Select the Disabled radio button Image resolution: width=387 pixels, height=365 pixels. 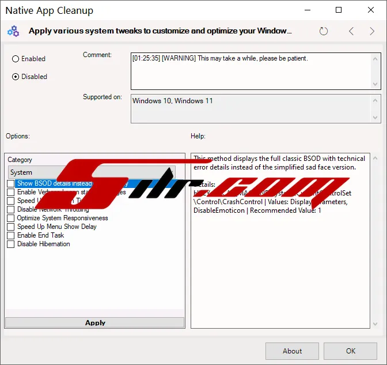point(16,77)
